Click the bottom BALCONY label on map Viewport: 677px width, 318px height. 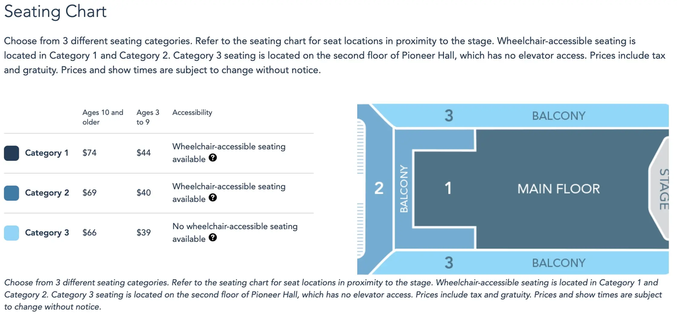tap(559, 263)
